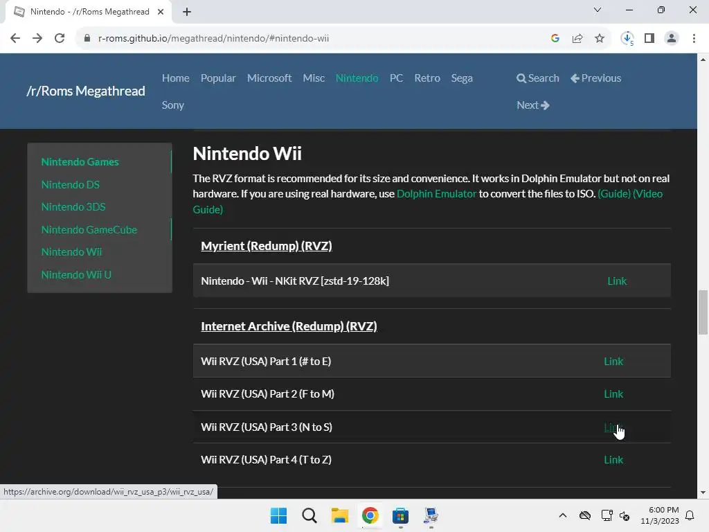Viewport: 709px width, 532px height.
Task: Open the Chrome downloads icon
Action: (627, 39)
